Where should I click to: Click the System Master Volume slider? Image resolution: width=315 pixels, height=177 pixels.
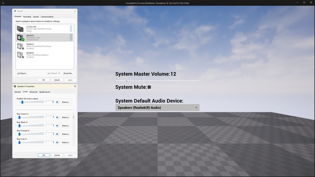157,81
